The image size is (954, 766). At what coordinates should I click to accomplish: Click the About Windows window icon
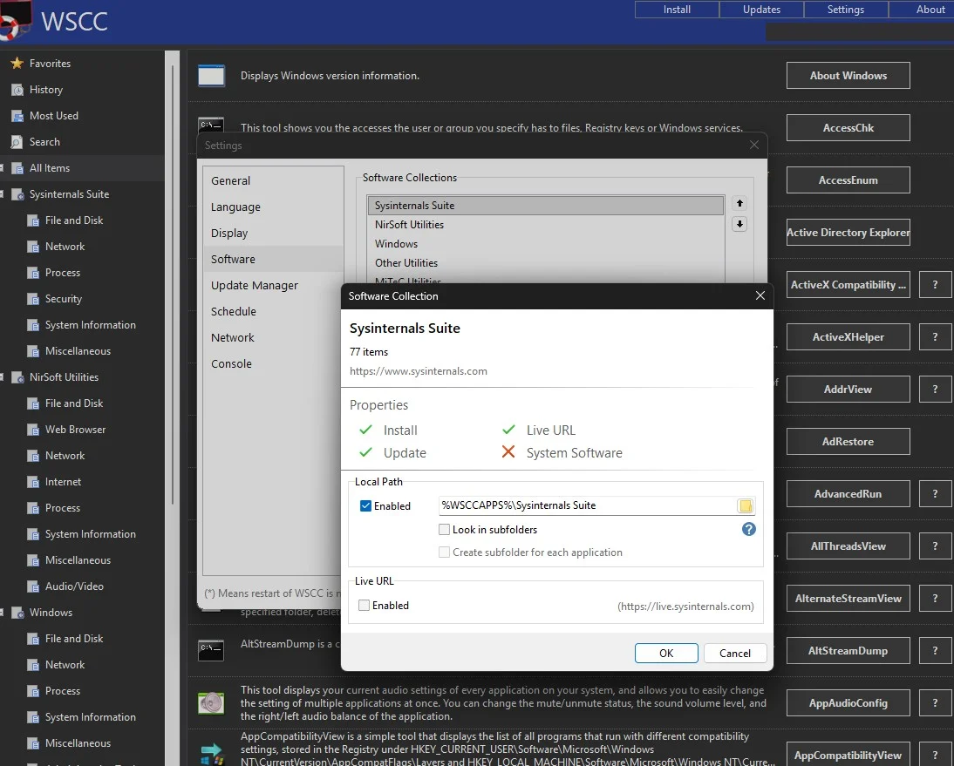[211, 76]
